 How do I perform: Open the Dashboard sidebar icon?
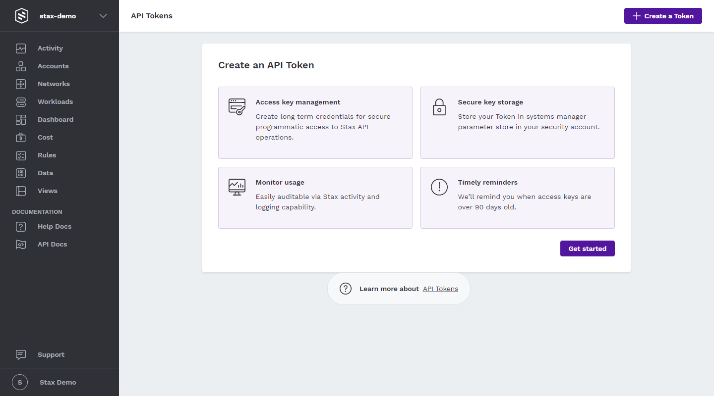[21, 120]
